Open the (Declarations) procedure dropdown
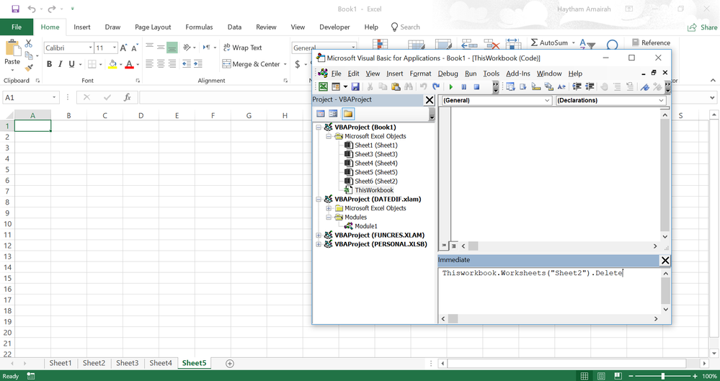 point(661,100)
